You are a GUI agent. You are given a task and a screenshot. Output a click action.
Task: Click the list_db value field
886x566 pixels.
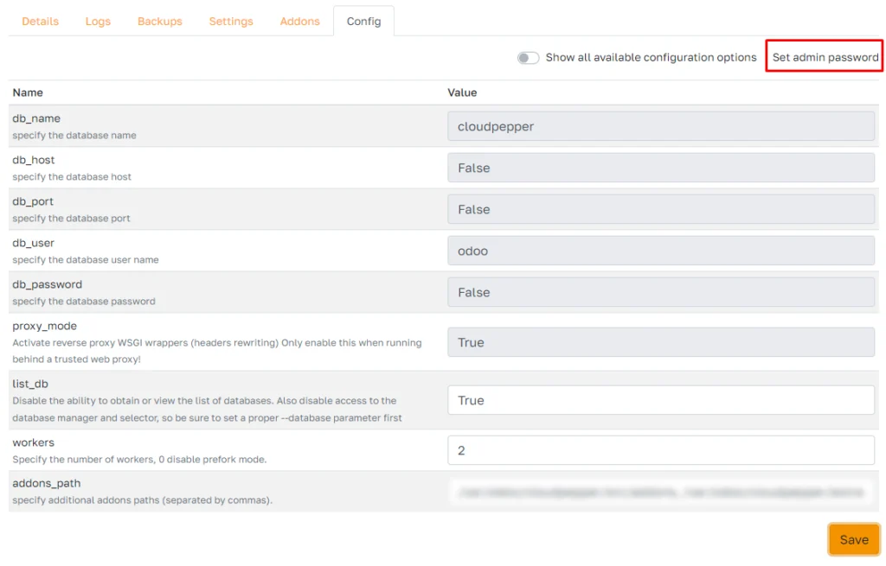click(x=662, y=400)
